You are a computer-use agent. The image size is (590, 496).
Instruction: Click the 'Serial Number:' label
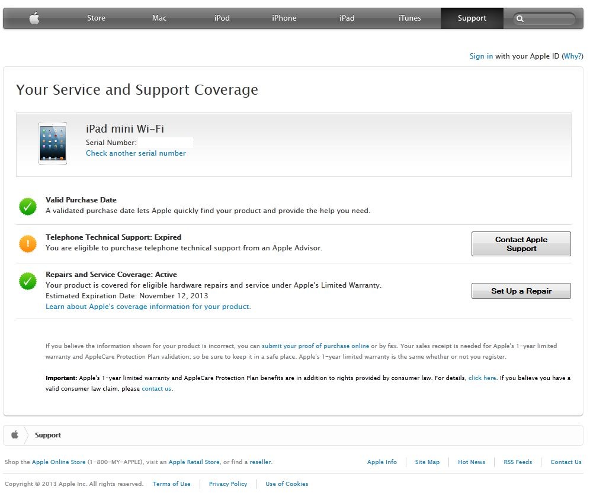[111, 143]
